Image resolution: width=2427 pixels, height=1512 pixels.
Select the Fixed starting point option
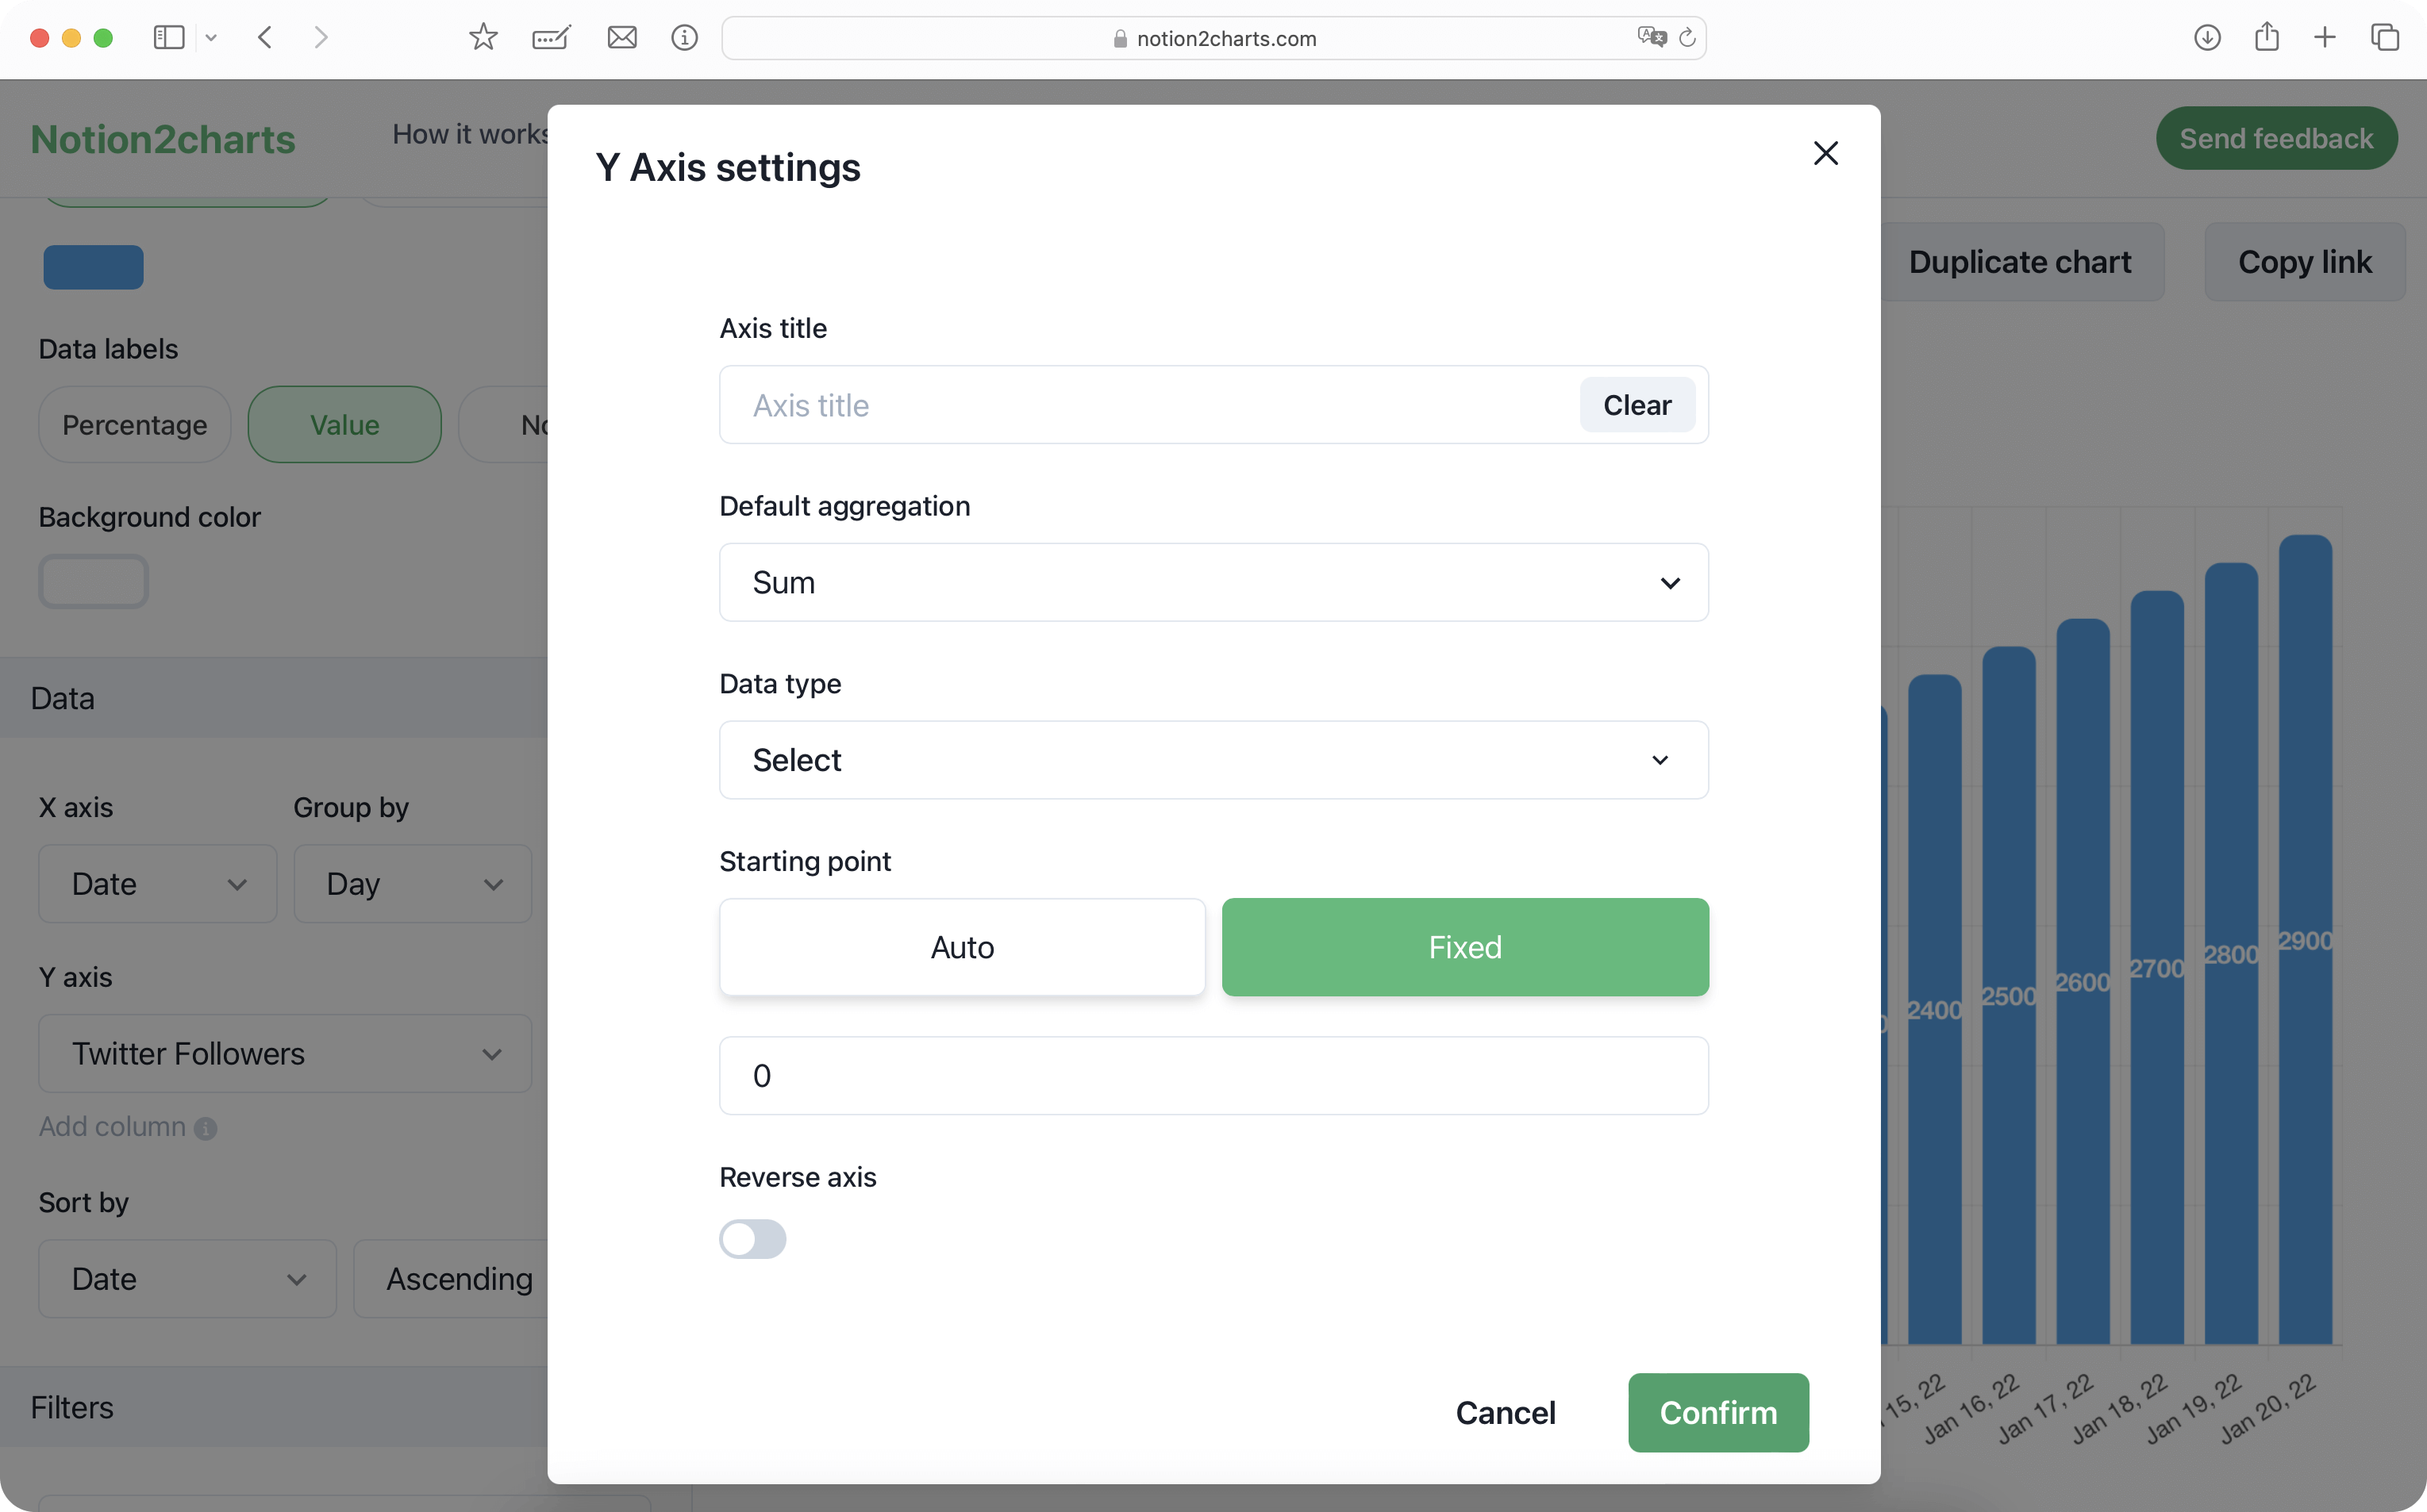click(x=1464, y=947)
